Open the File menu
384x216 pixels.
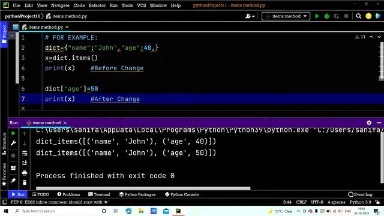[x=16, y=5]
